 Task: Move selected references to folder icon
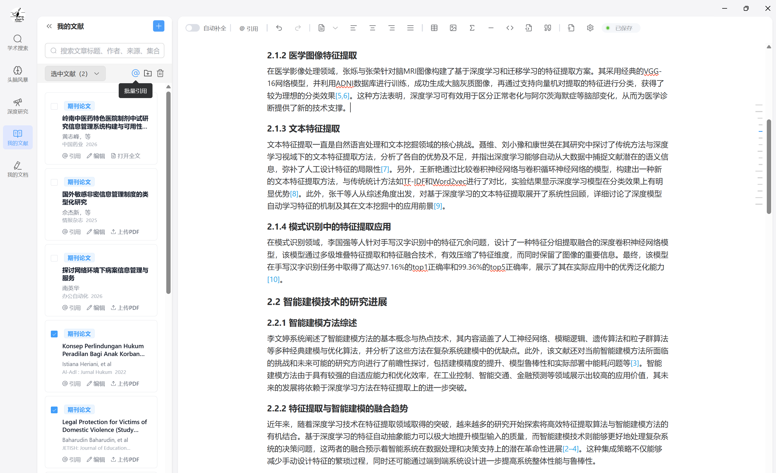[x=148, y=73]
